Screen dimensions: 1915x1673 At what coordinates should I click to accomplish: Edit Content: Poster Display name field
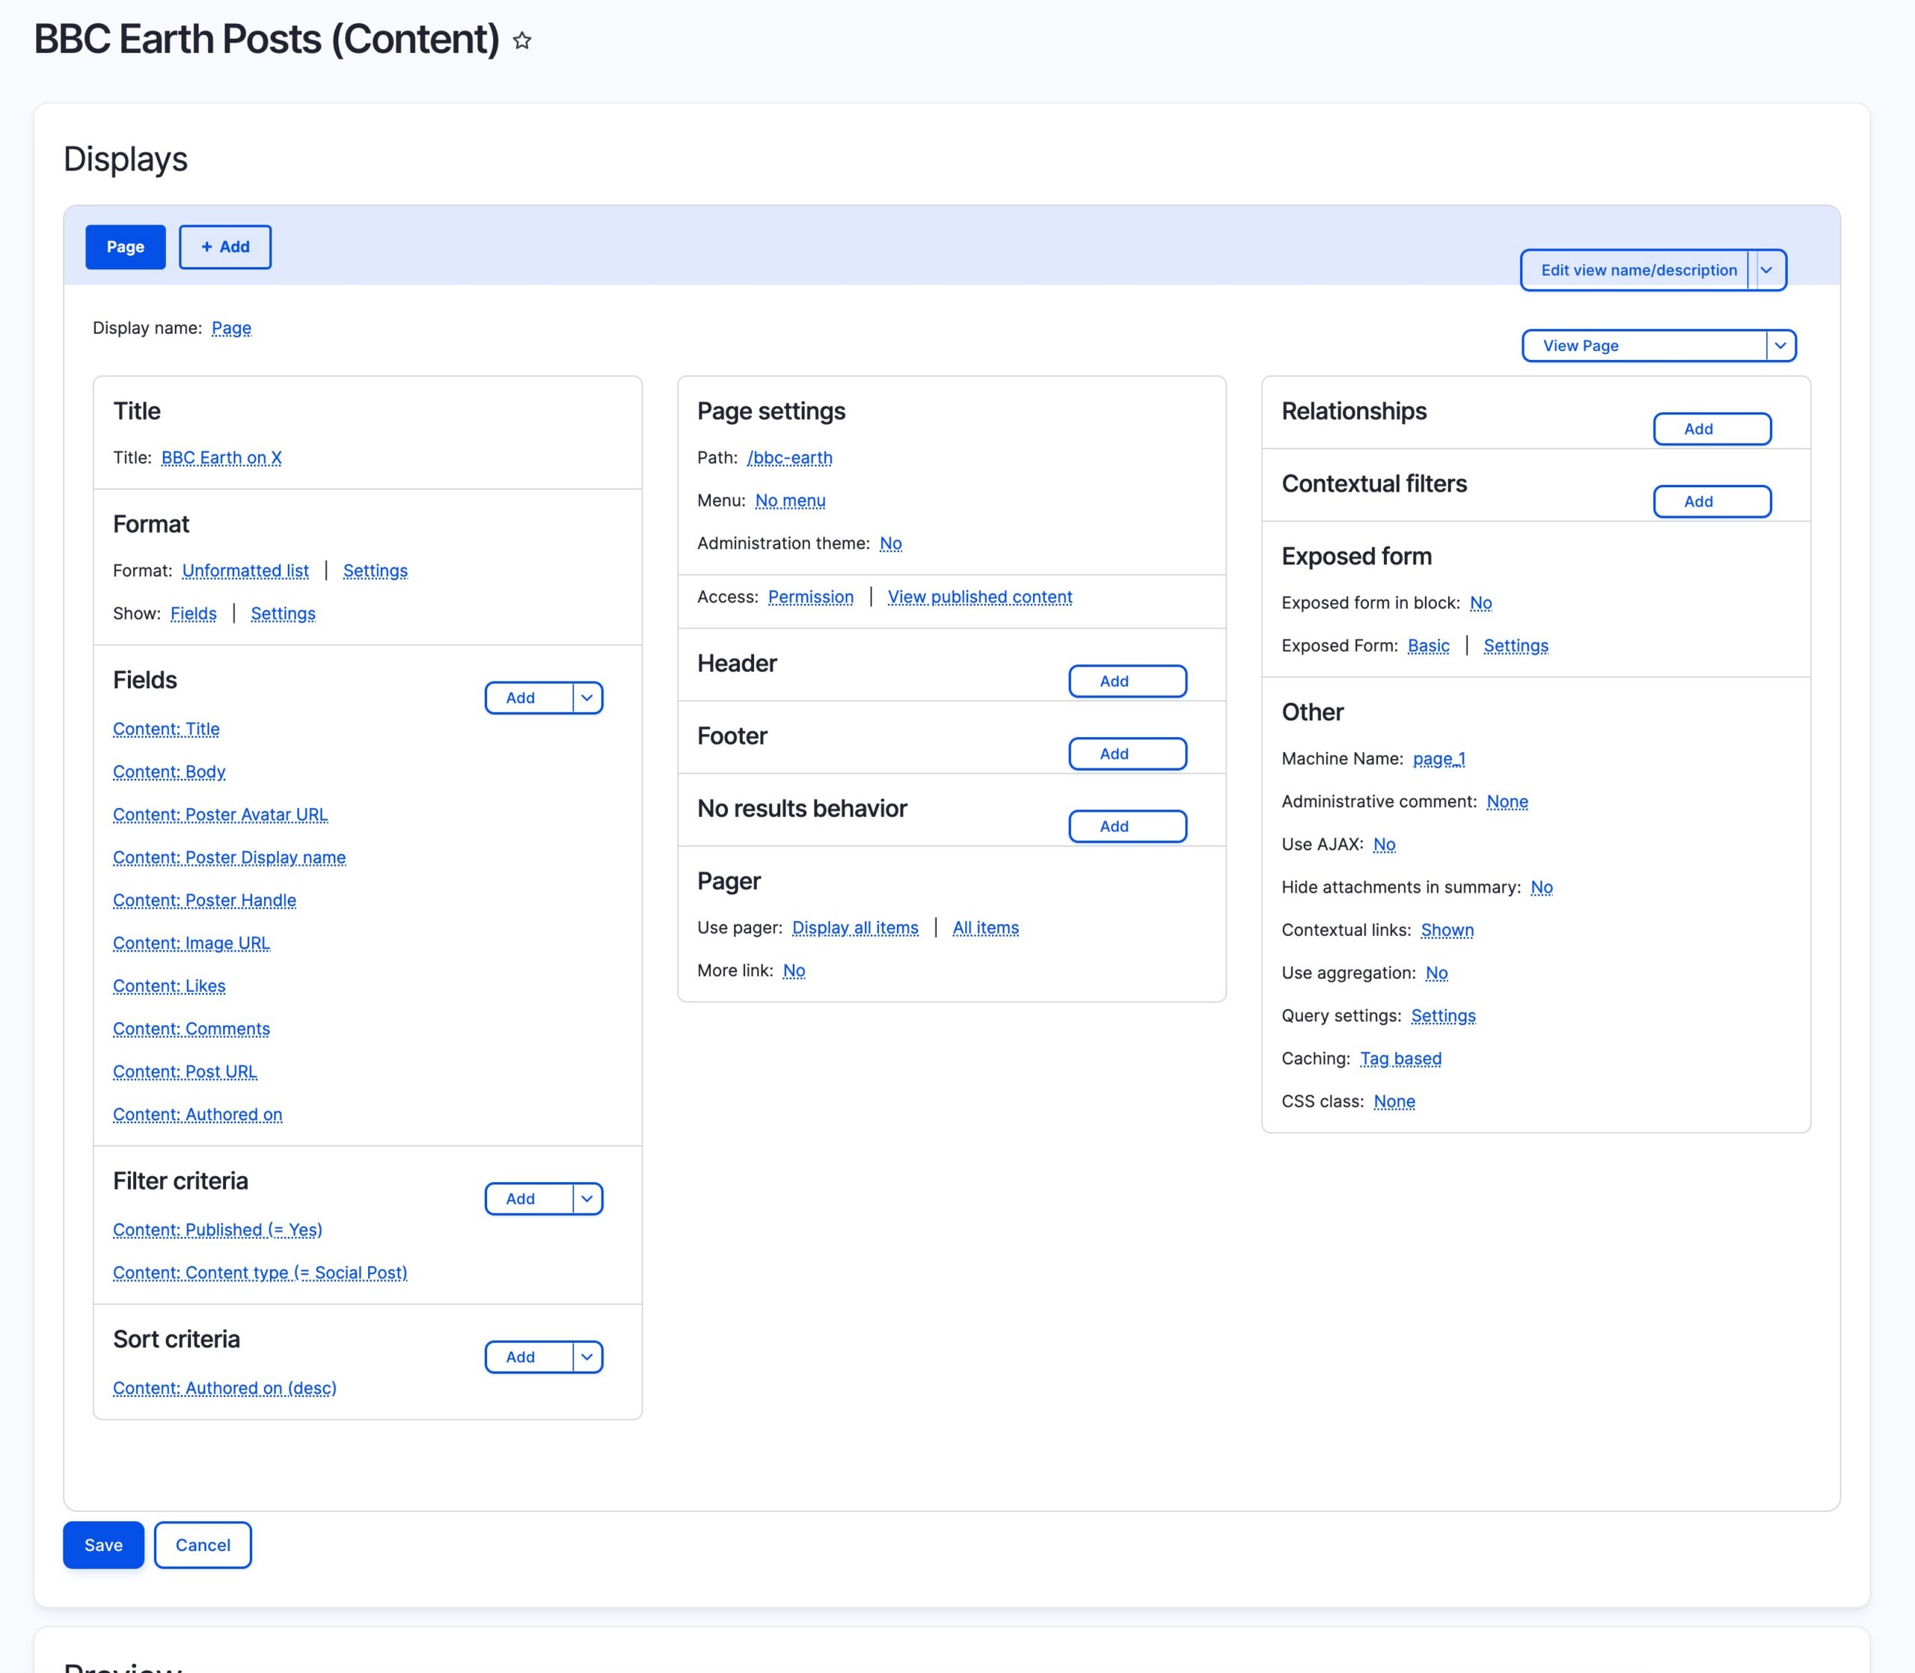230,858
